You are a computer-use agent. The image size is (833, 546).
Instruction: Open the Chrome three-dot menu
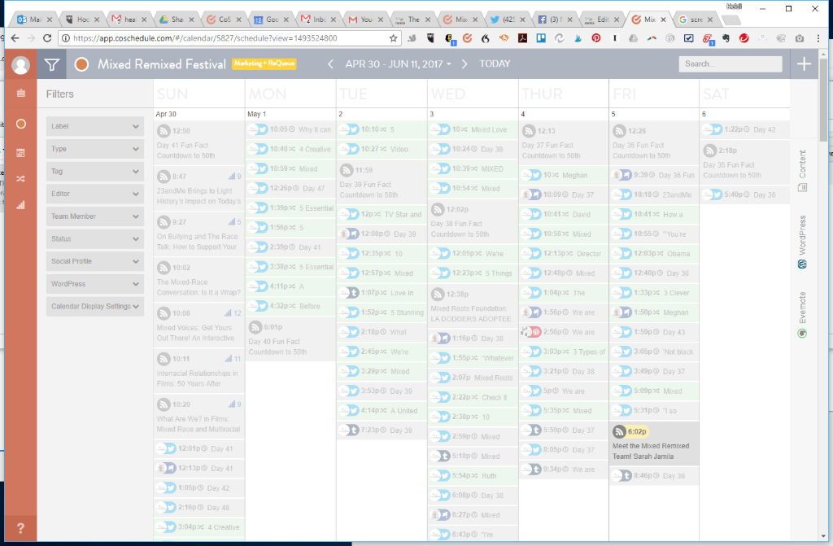pyautogui.click(x=818, y=38)
